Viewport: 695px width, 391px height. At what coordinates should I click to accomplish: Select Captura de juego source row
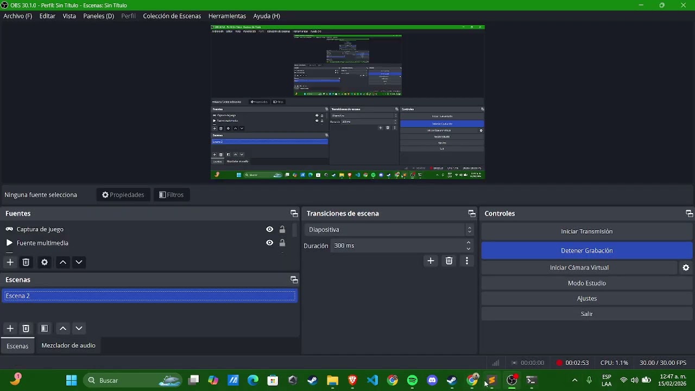pos(147,229)
